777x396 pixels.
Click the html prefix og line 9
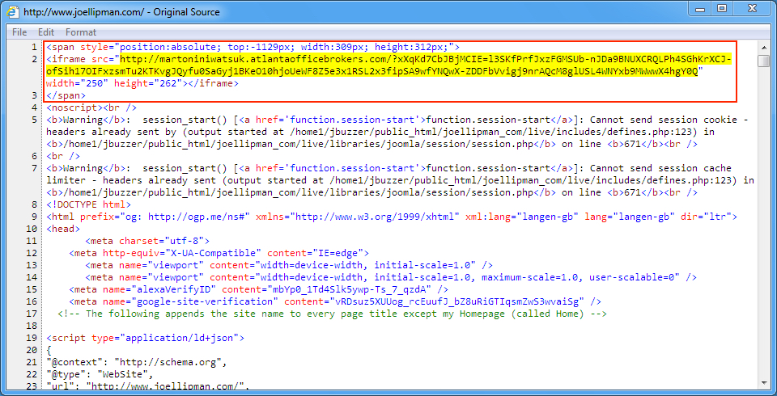point(392,217)
